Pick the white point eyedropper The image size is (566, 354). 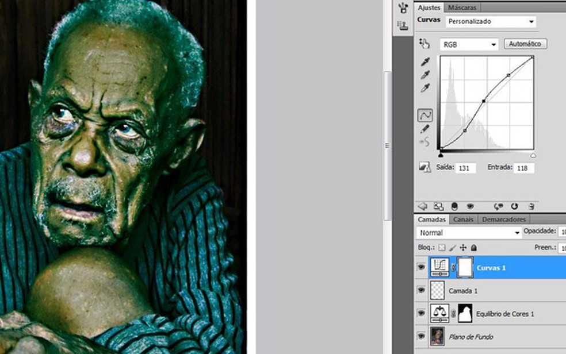(425, 87)
